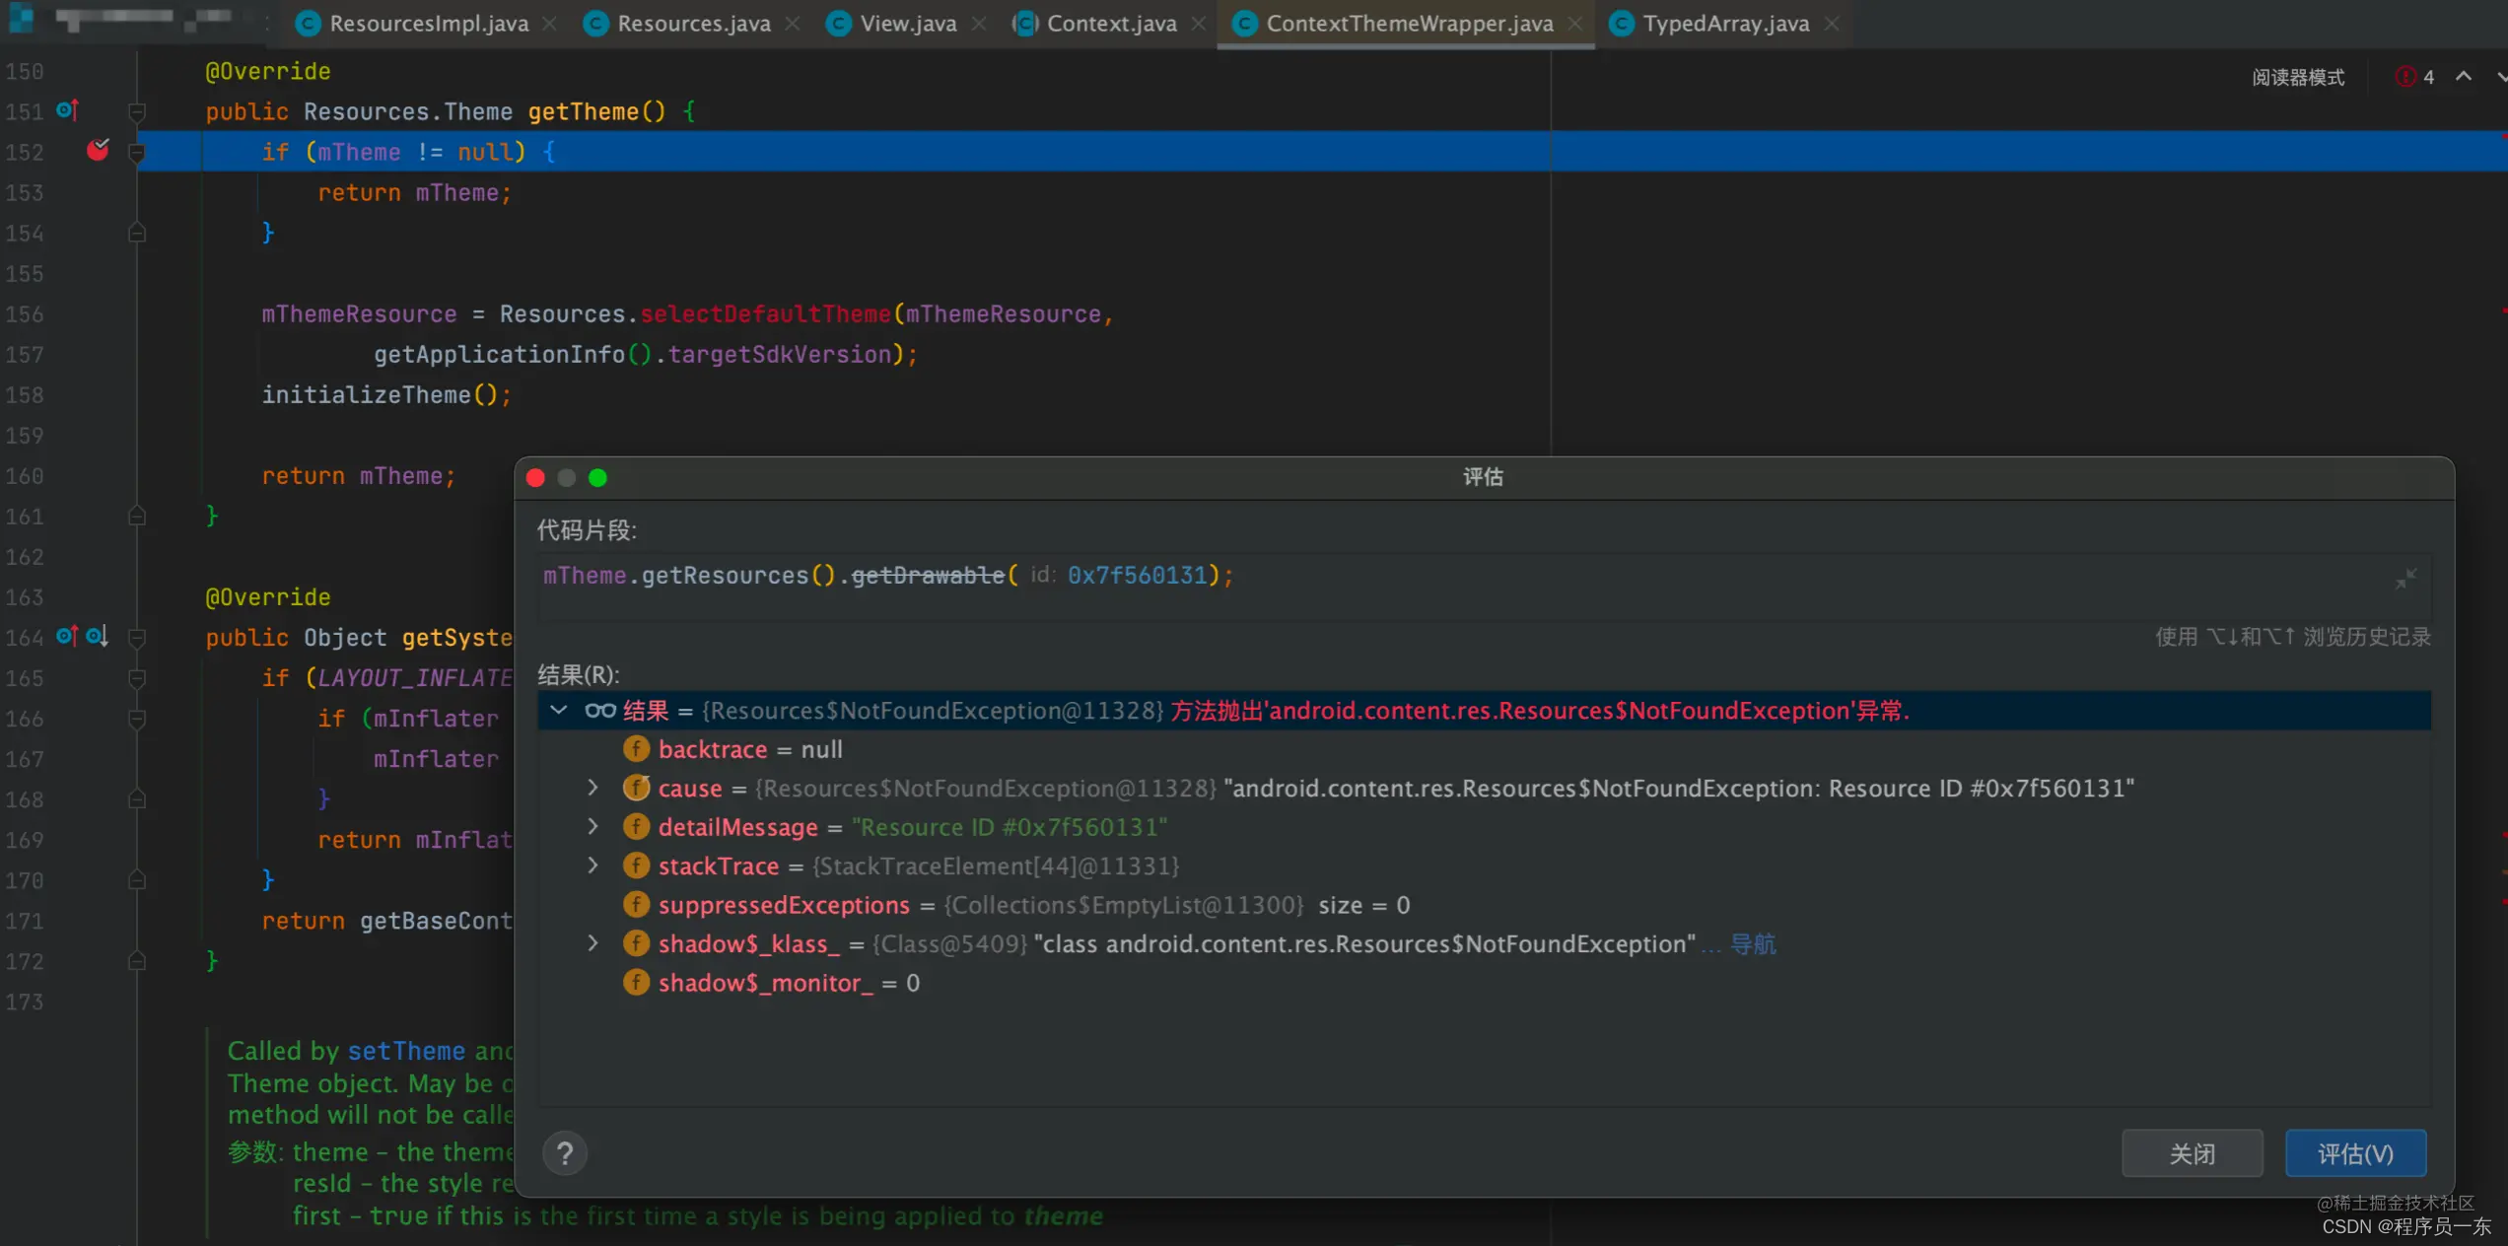Expand the stackTrace field node

pos(592,865)
